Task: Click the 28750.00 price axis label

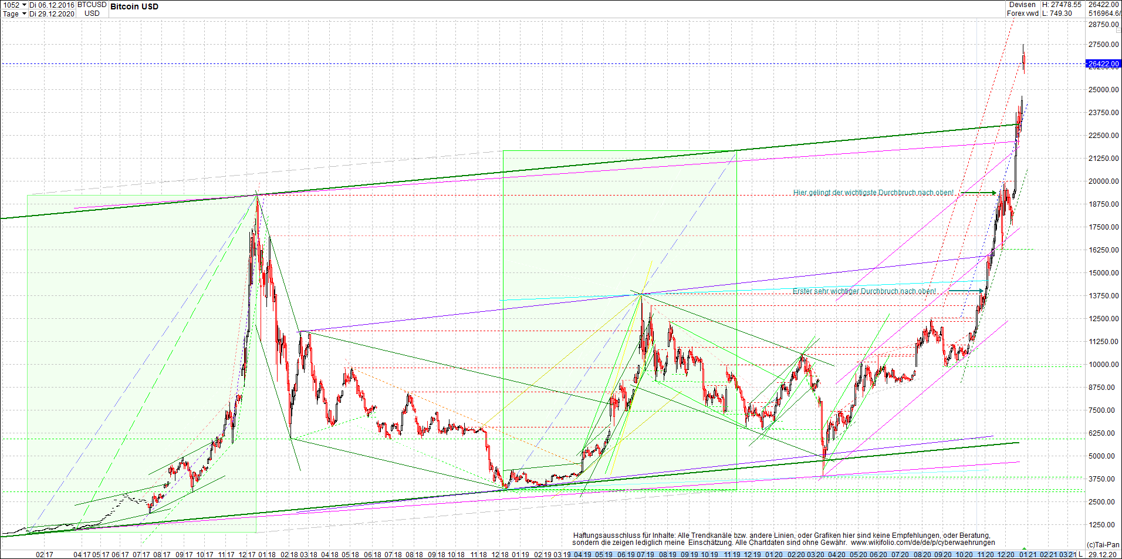Action: [1104, 25]
